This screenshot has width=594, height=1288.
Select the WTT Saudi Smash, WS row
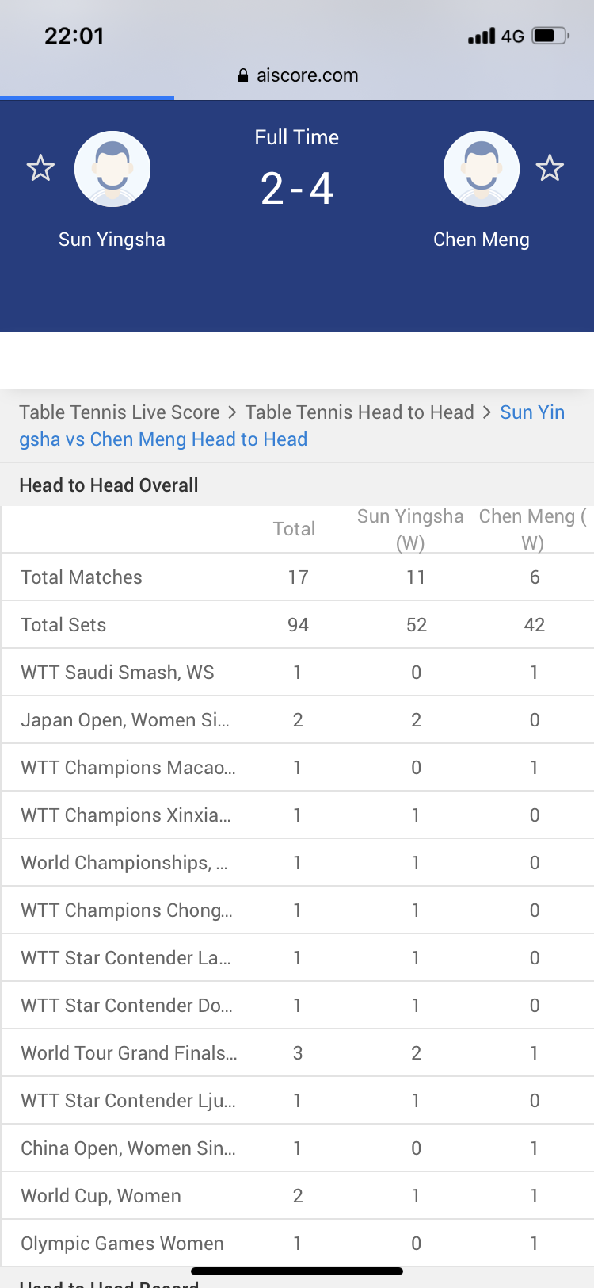coord(297,673)
